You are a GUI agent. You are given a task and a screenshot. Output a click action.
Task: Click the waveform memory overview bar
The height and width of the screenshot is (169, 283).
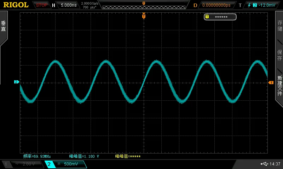click(144, 7)
